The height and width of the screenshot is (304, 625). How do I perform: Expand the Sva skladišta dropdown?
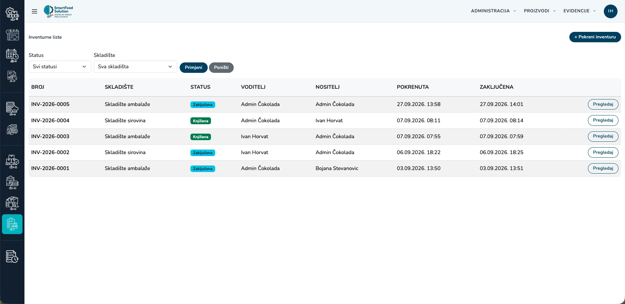[135, 67]
